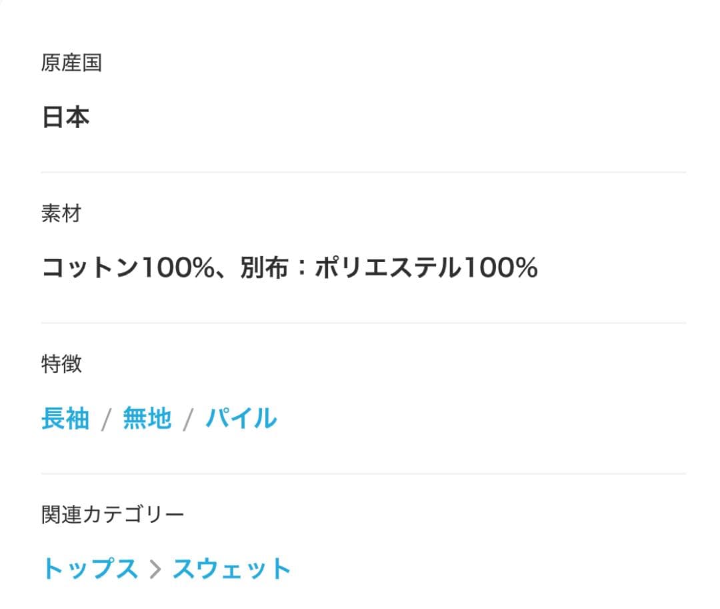The image size is (720, 609).
Task: Click the 素材 section label
Action: click(x=61, y=214)
